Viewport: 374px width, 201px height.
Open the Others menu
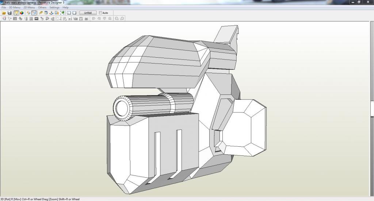[42, 7]
